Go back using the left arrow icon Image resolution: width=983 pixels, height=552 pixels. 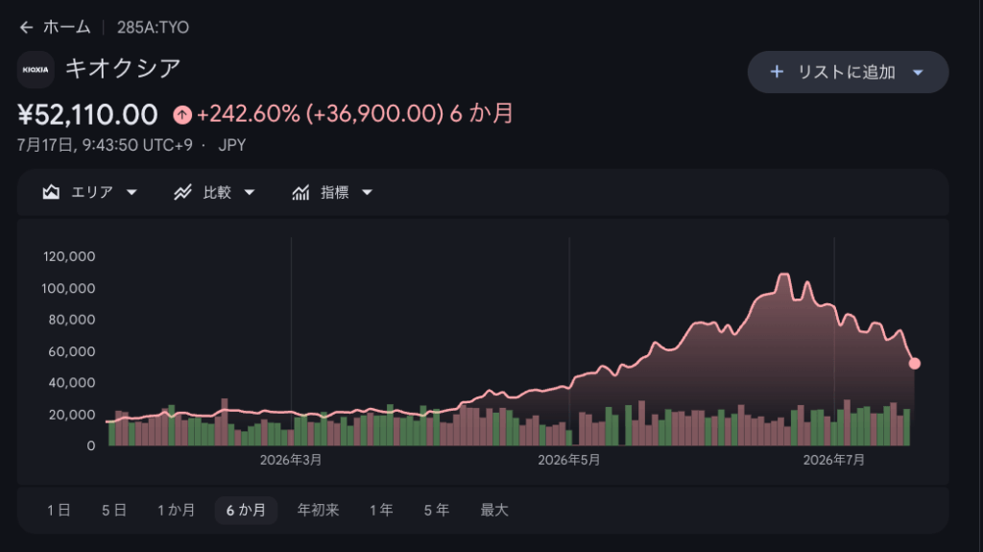click(x=26, y=28)
